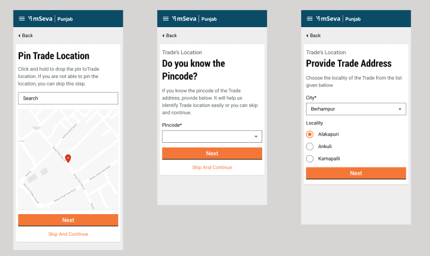Screen dimensions: 430x256
Task: Click Next on Provide Trade Address screen
Action: (x=356, y=173)
